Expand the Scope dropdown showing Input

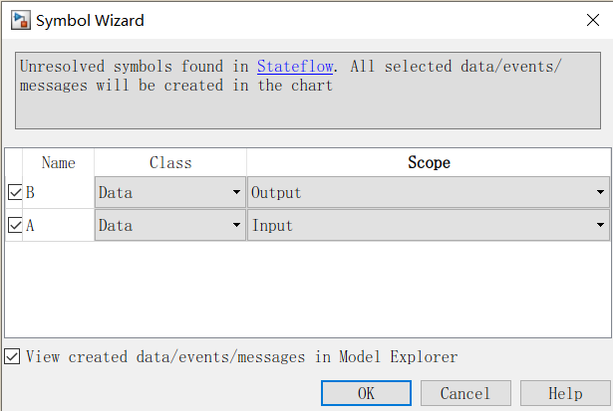point(429,226)
